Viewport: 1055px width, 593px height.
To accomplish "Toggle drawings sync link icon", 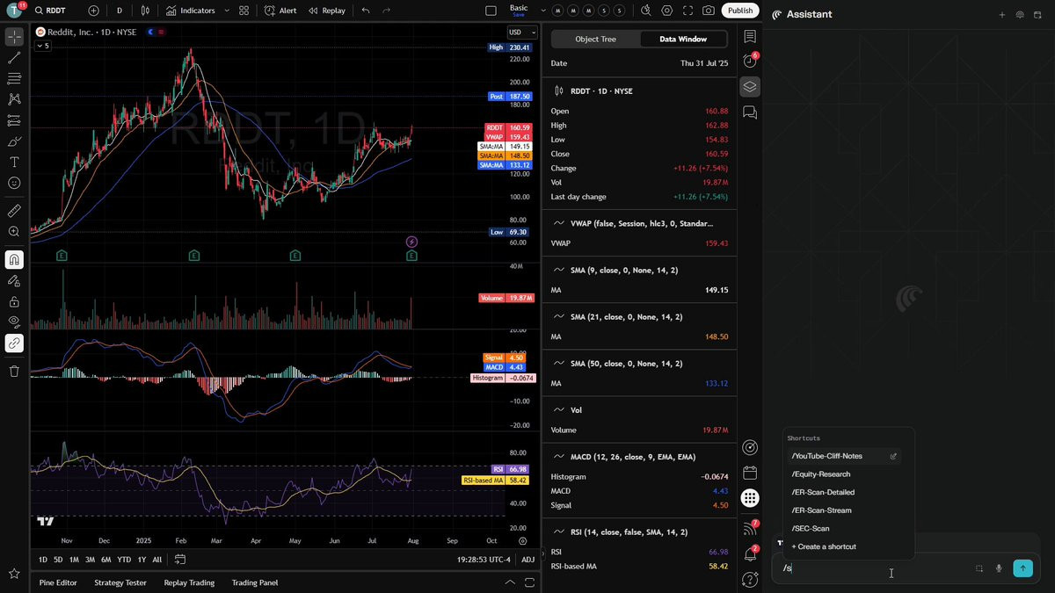I will pos(14,344).
